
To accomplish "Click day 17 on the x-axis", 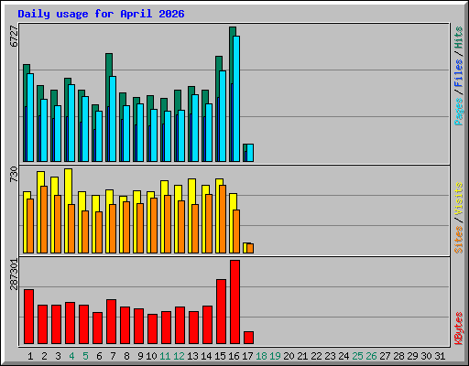I will click(x=247, y=356).
